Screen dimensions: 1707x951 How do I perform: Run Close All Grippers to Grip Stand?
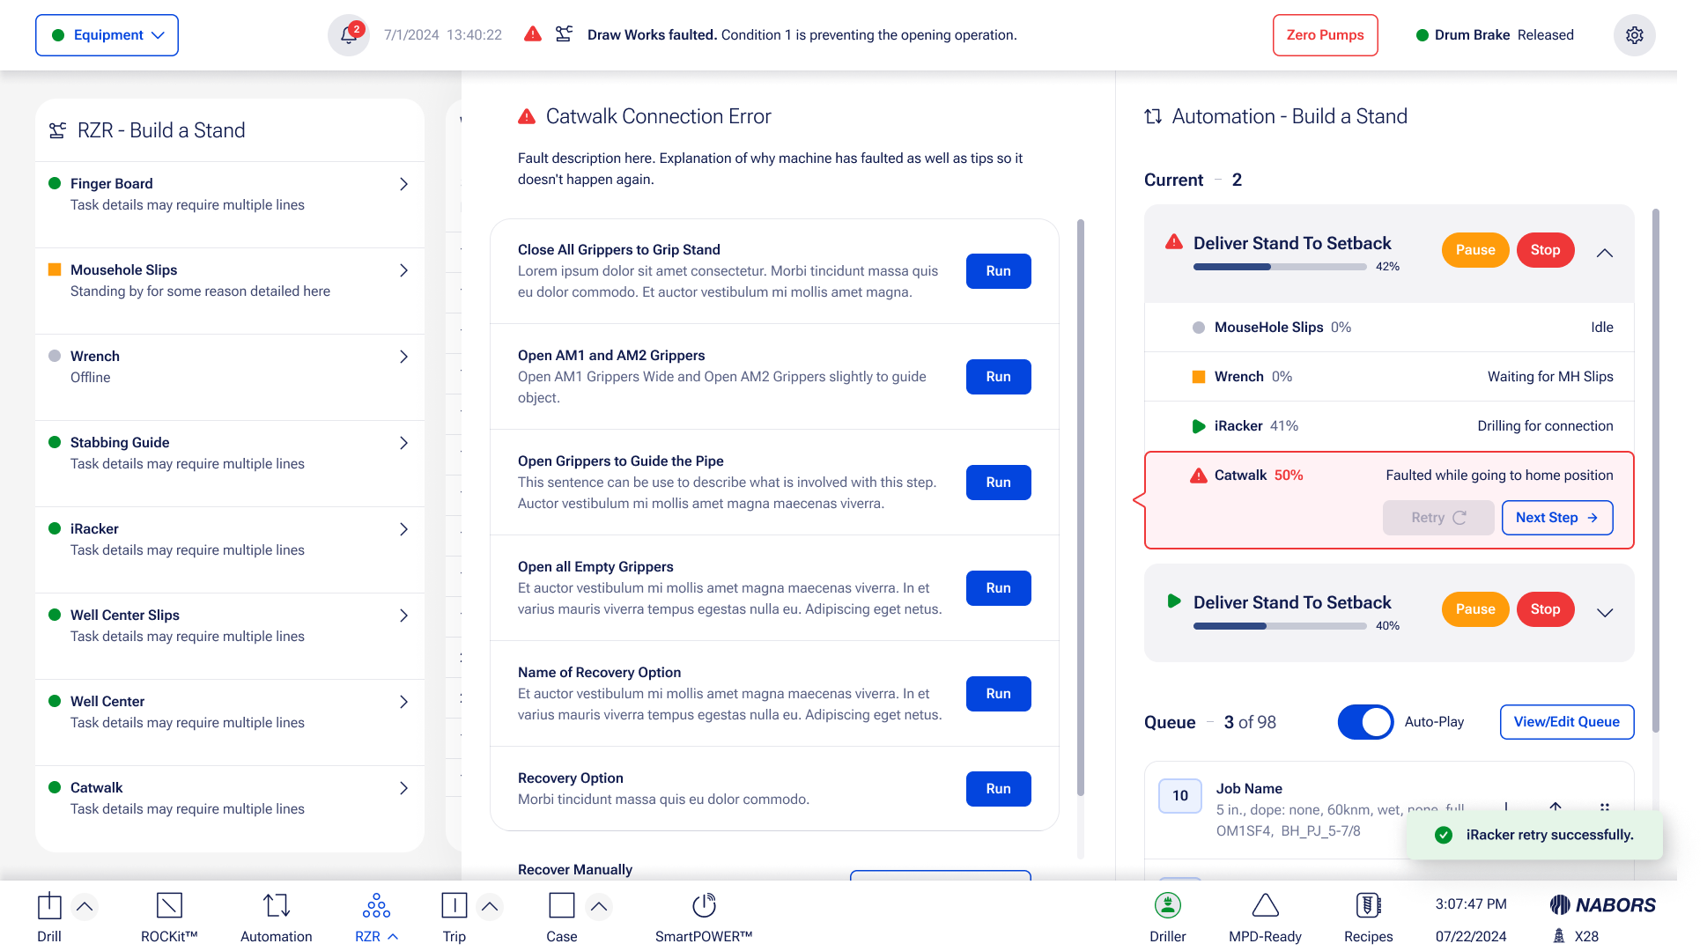click(x=998, y=271)
